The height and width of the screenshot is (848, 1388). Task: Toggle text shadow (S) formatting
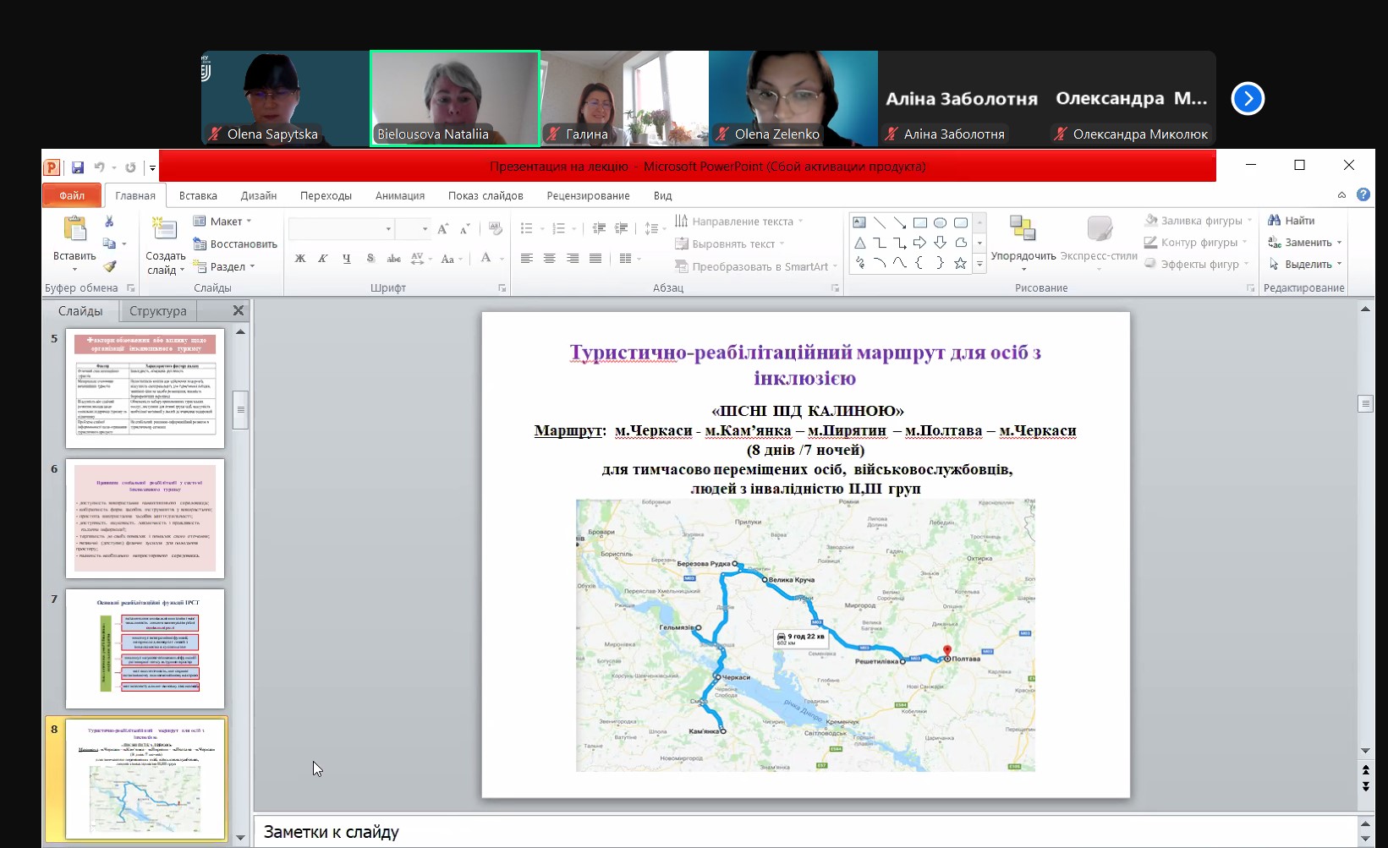pos(370,259)
